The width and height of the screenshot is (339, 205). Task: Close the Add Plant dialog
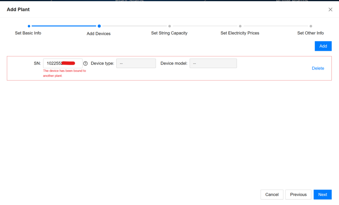coord(330,10)
